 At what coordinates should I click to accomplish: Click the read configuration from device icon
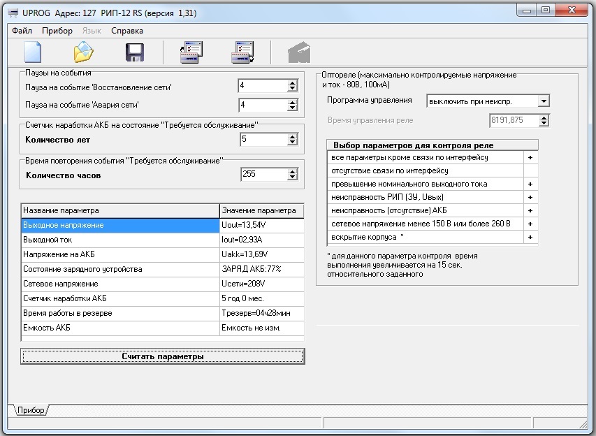pyautogui.click(x=191, y=53)
